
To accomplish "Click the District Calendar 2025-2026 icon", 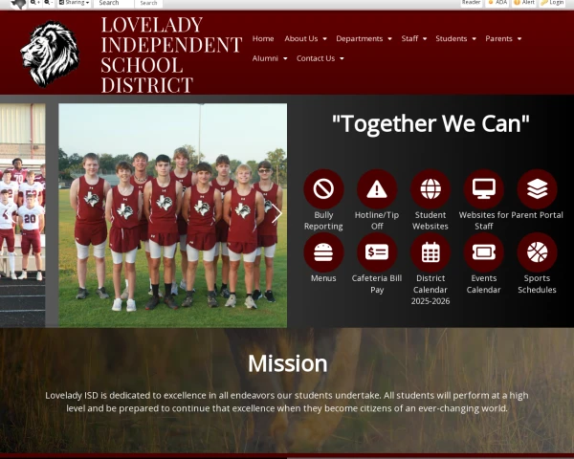I will point(430,252).
